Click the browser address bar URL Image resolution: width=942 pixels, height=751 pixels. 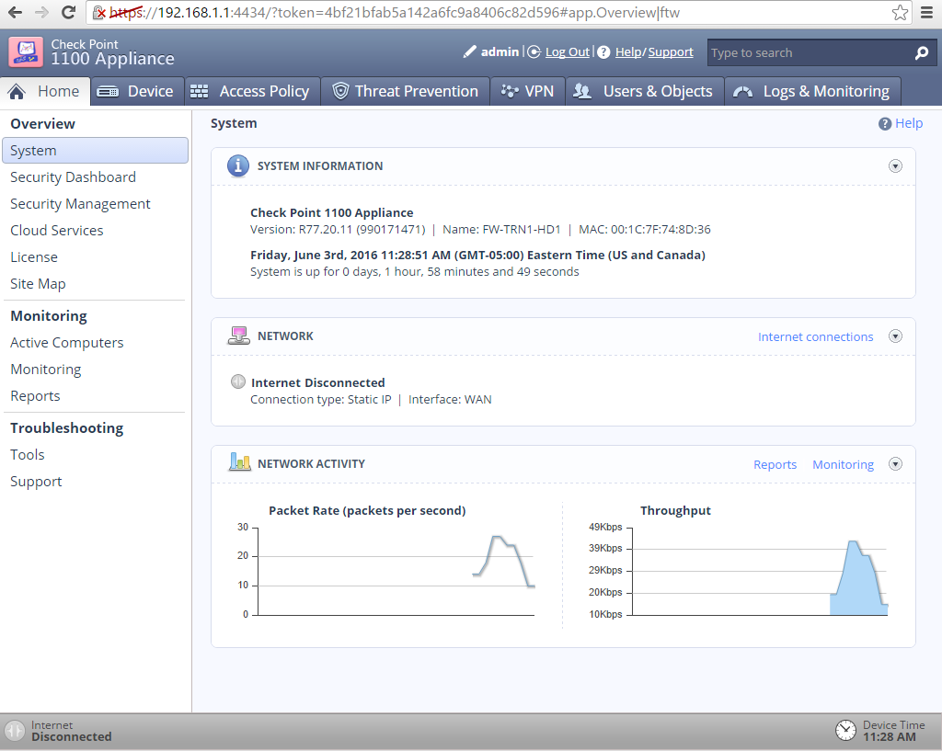395,13
